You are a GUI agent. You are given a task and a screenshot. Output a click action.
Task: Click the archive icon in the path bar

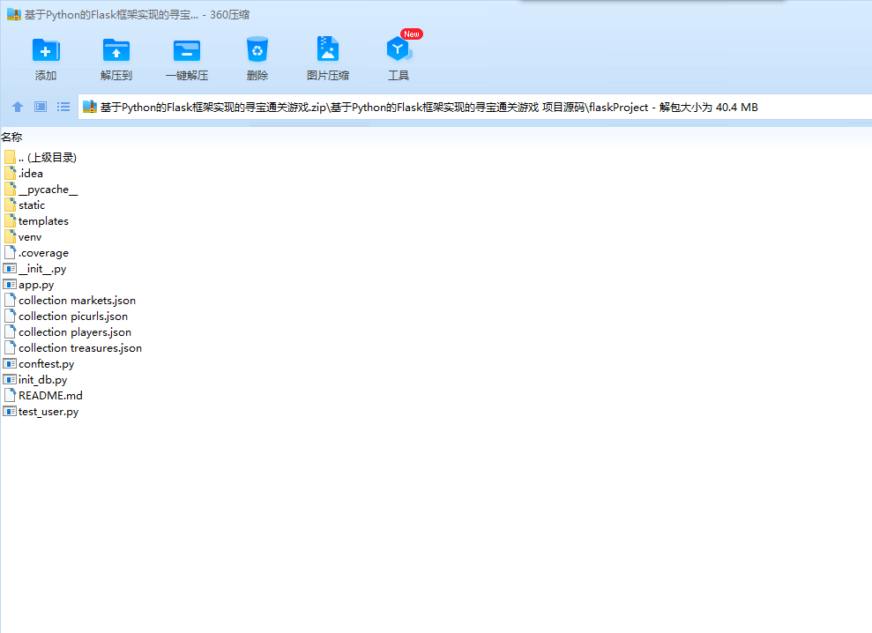[x=90, y=107]
